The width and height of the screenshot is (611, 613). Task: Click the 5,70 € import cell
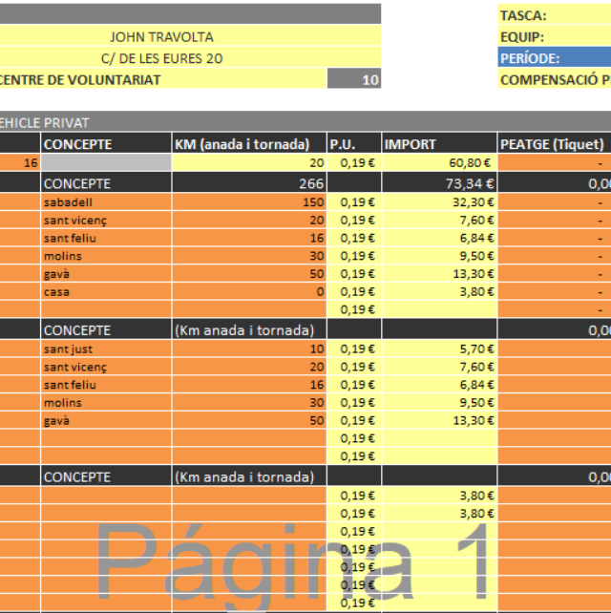(439, 349)
